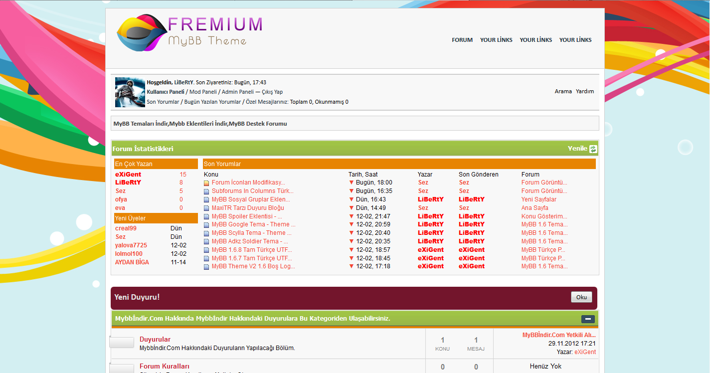710x373 pixels.
Task: Log out with Çıkış Yap
Action: [272, 92]
